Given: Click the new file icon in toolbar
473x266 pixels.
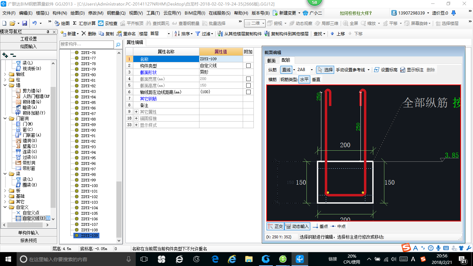Looking at the screenshot, I should [x=4, y=23].
